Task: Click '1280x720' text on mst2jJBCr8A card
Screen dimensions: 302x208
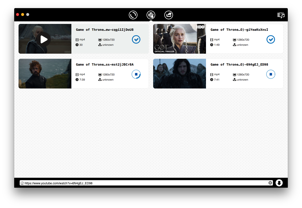Action: [x=108, y=75]
